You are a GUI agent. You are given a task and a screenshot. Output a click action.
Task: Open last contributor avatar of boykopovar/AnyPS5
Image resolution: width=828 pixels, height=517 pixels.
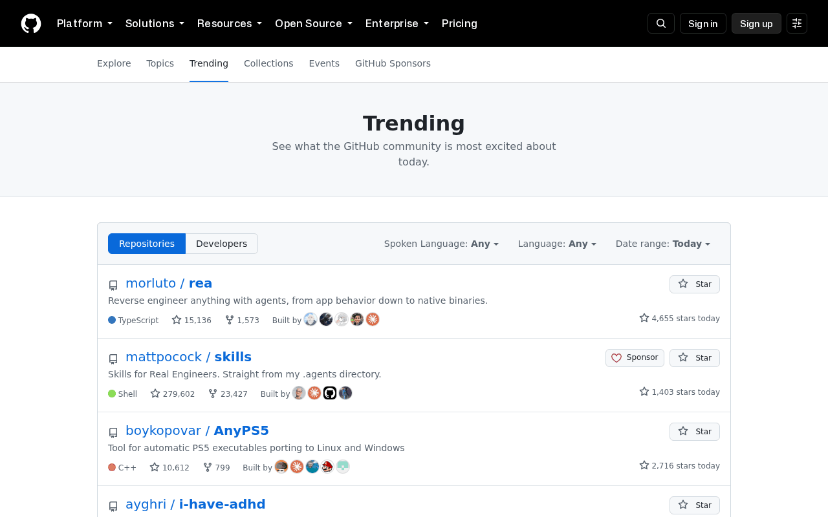click(343, 467)
